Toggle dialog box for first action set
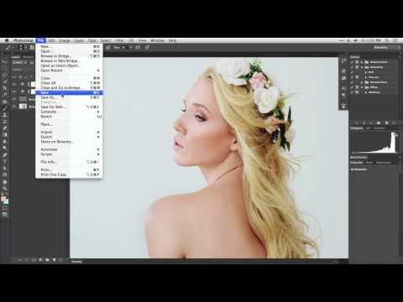The image size is (403, 302). (x=357, y=62)
